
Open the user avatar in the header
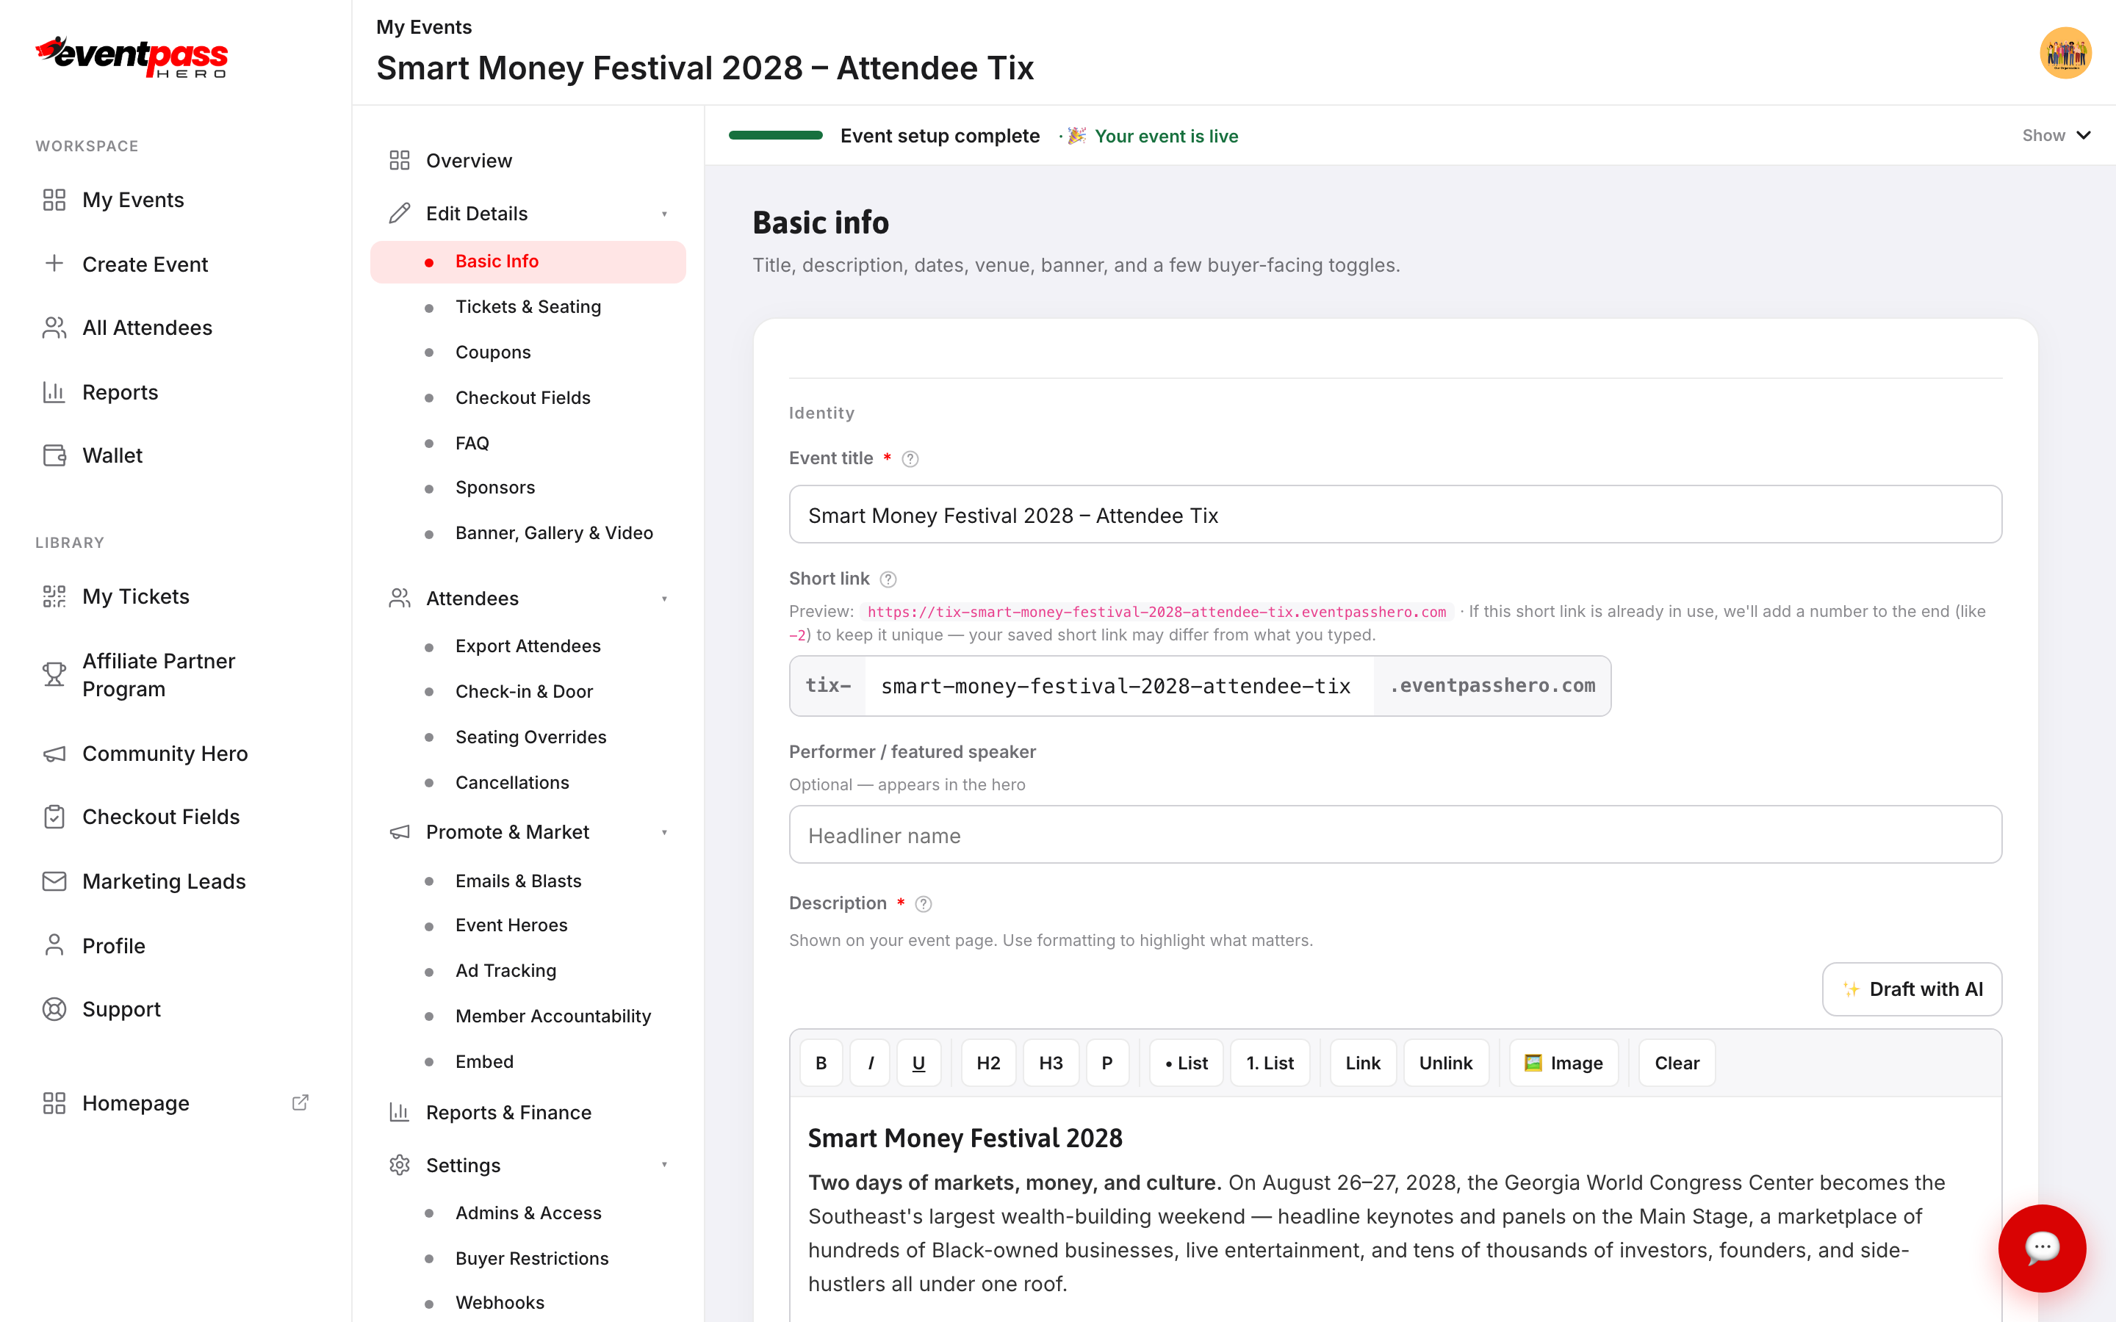pos(2065,54)
